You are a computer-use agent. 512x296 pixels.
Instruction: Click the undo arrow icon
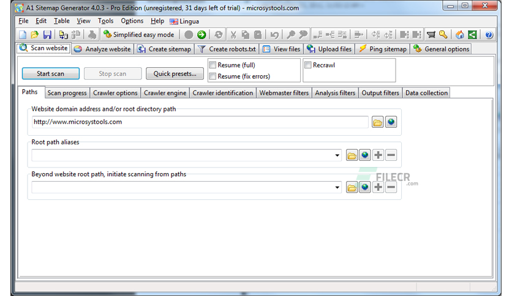pos(274,35)
